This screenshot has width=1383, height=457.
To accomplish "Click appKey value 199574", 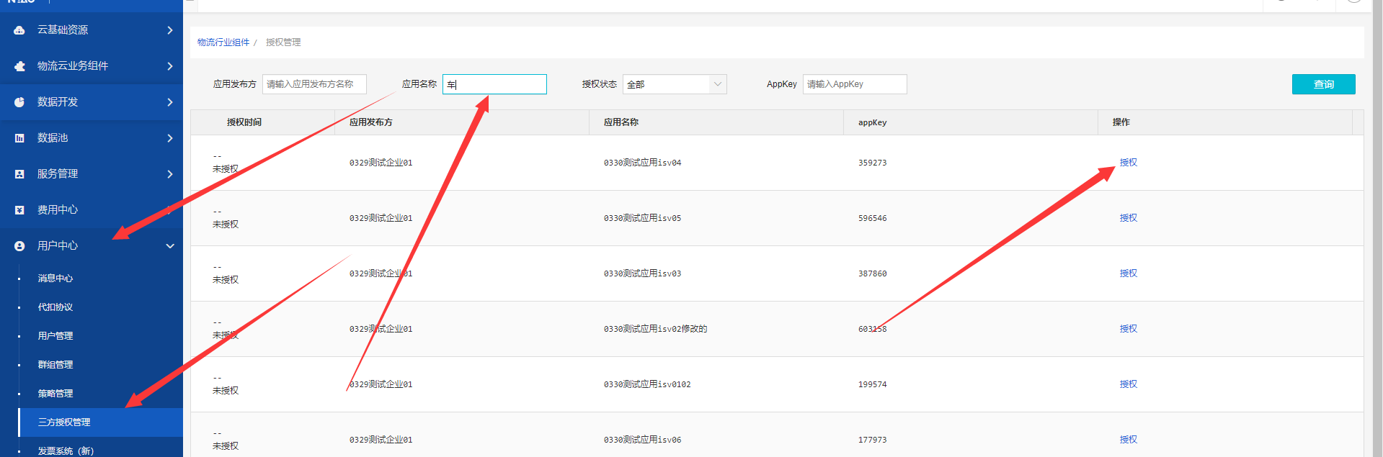I will tap(872, 384).
